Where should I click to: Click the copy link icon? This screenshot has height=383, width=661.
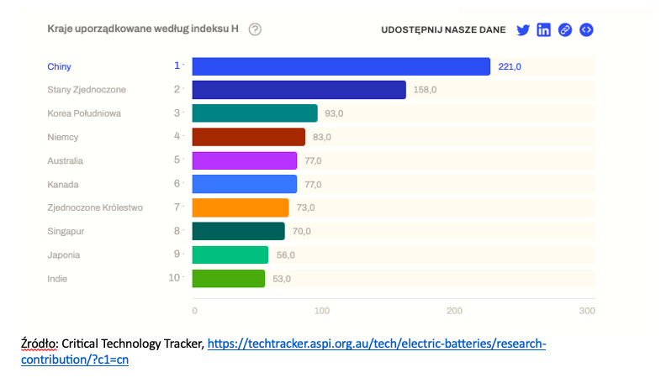tap(565, 30)
